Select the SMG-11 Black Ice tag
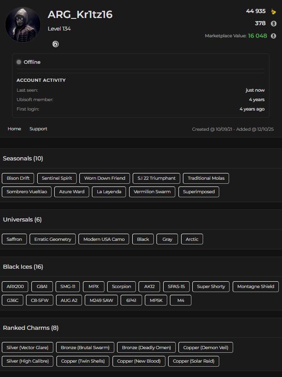 [x=68, y=286]
